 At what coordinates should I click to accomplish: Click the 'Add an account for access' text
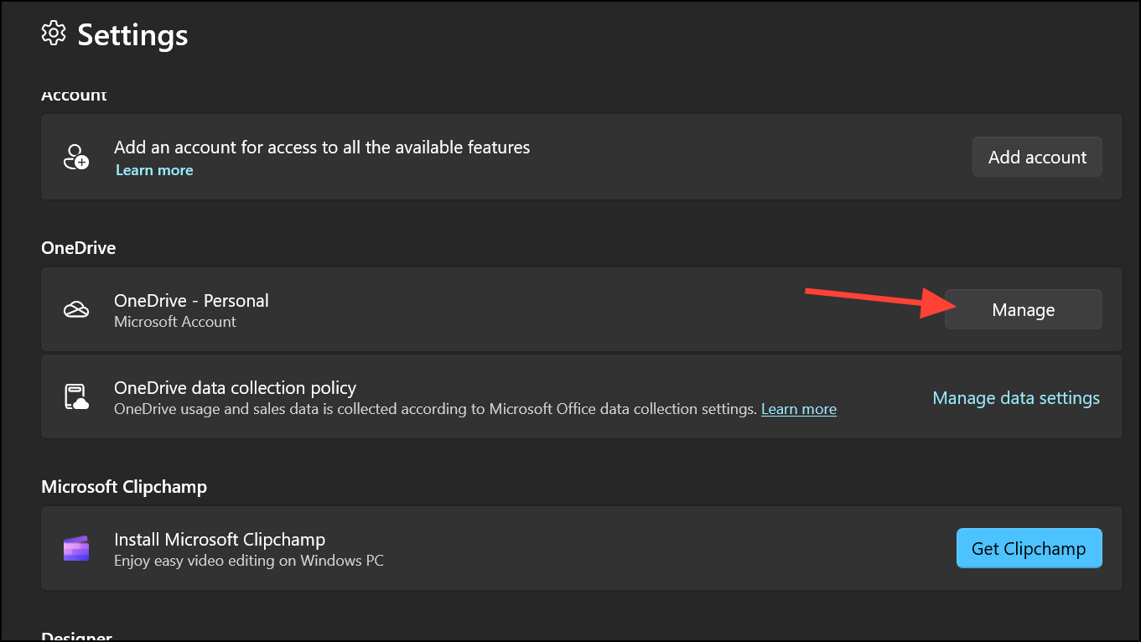[322, 148]
